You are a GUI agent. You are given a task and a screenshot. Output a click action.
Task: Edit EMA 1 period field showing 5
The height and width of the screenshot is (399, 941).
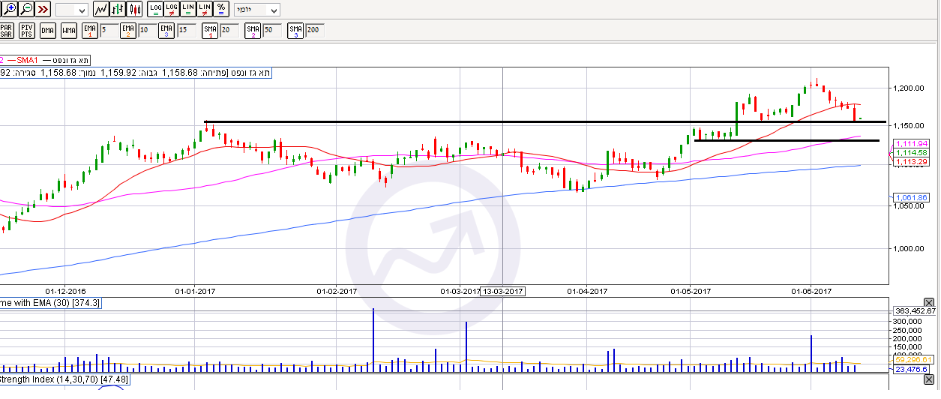tap(109, 29)
